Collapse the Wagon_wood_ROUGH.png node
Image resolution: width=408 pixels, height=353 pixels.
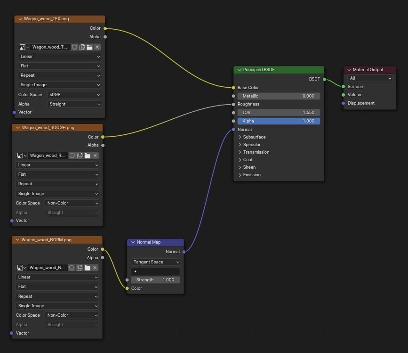click(x=18, y=128)
